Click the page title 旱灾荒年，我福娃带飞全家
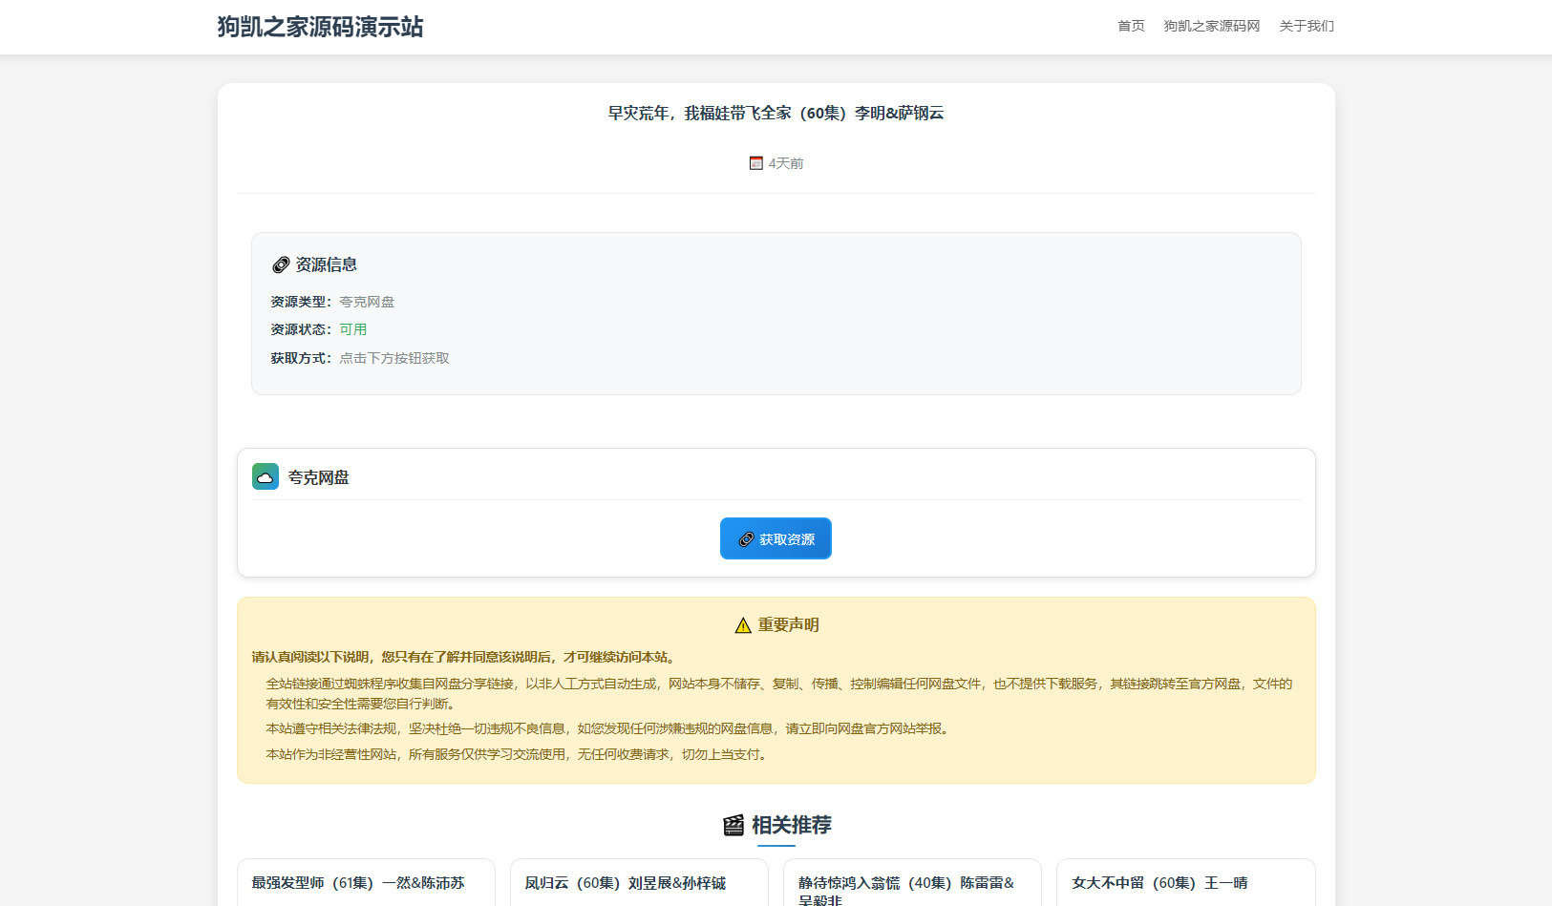This screenshot has height=906, width=1552. click(776, 113)
